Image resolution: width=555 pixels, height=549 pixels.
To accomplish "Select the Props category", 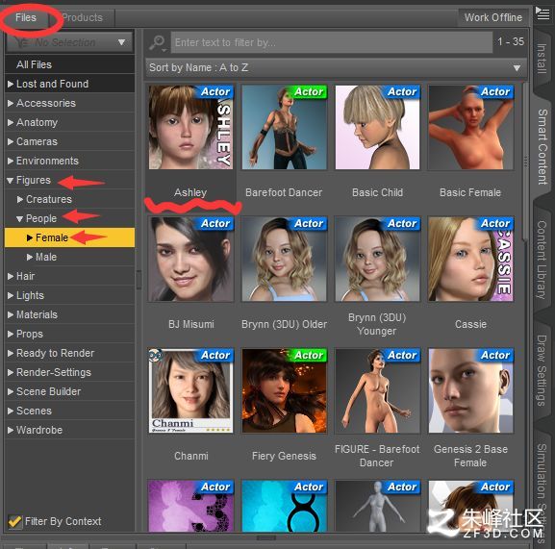I will click(x=69, y=334).
